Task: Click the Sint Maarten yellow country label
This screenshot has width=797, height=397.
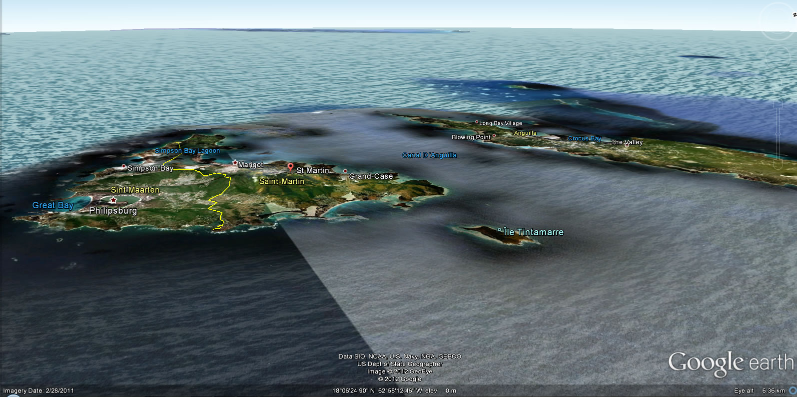Action: [135, 190]
